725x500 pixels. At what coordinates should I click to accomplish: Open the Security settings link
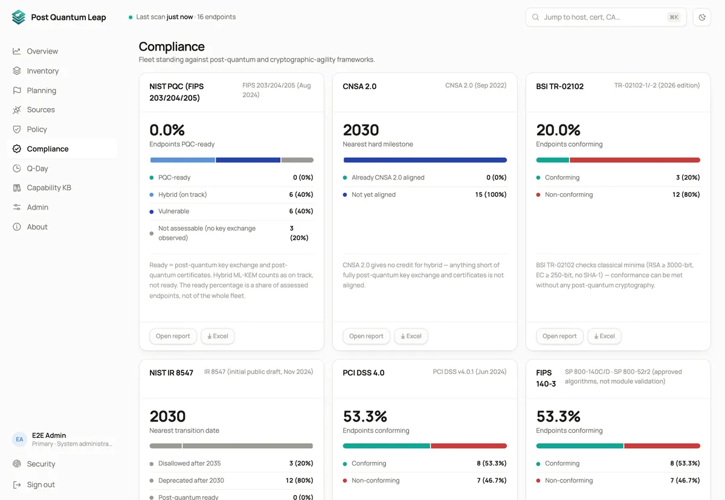[62, 464]
